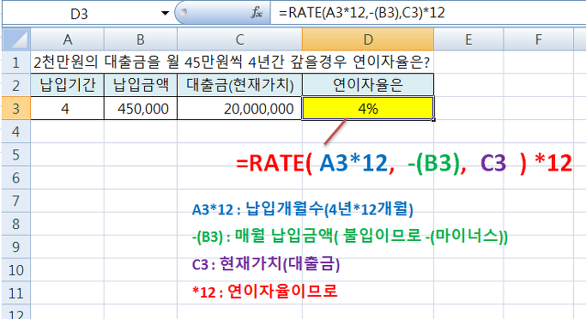Click cell A3 containing 4
Image resolution: width=586 pixels, height=319 pixels.
(67, 108)
